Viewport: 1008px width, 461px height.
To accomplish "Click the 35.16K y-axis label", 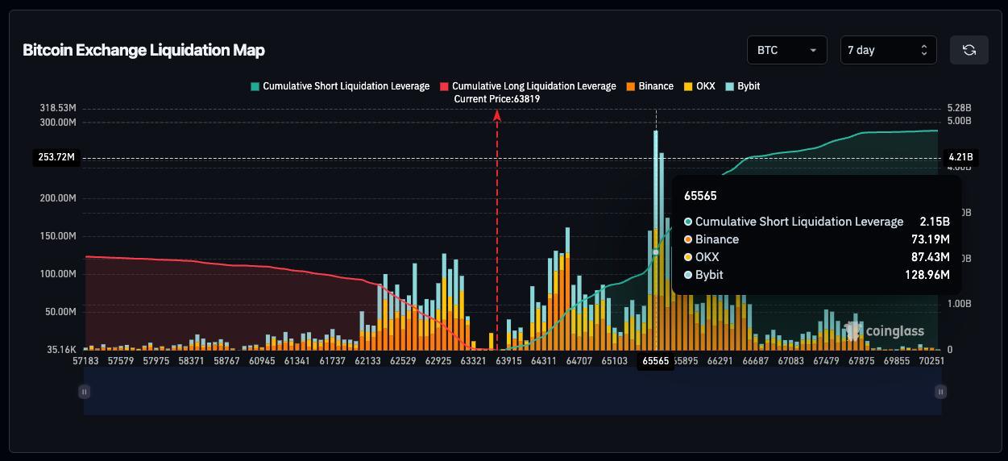I will click(x=60, y=350).
